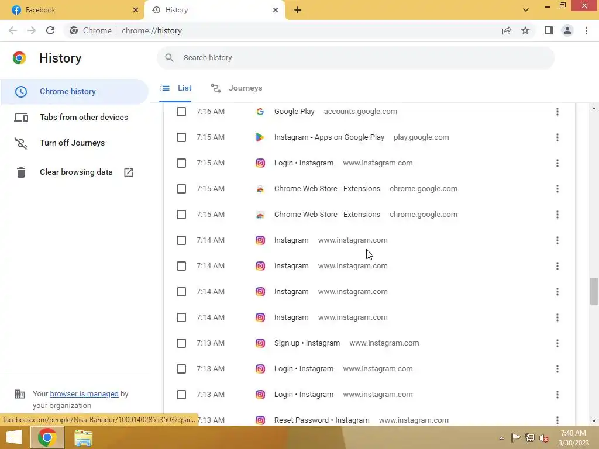Select Chrome history in sidebar
This screenshot has width=599, height=449.
[x=74, y=92]
